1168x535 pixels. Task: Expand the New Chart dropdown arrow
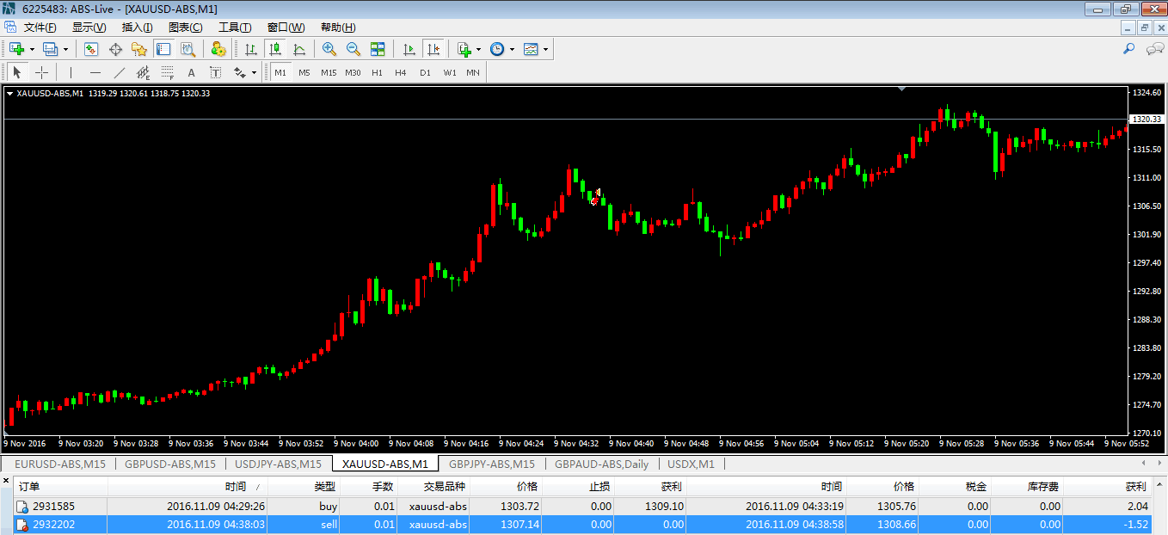32,49
